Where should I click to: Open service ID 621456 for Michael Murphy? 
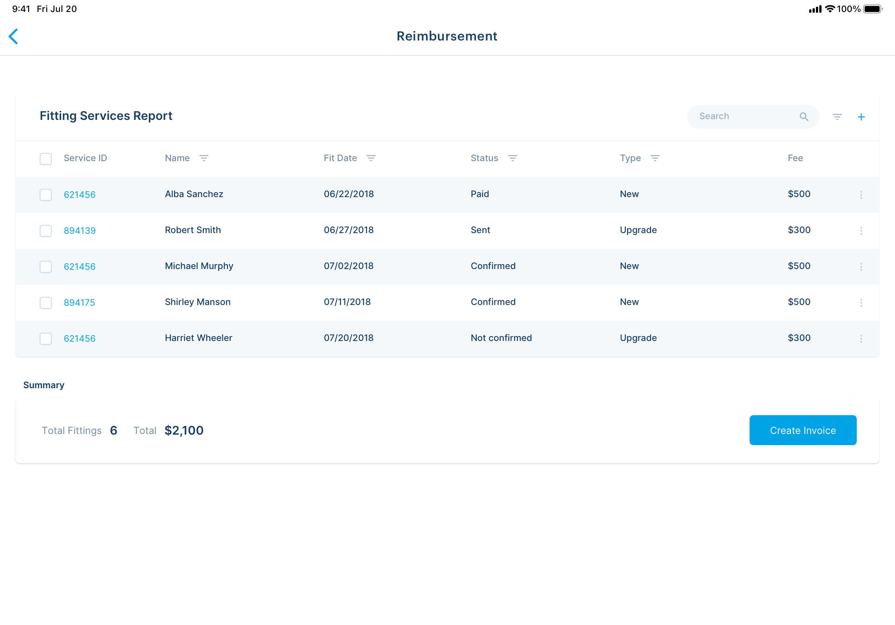tap(79, 266)
